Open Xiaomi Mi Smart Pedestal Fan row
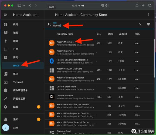This screenshot has height=135, width=156. point(99,124)
